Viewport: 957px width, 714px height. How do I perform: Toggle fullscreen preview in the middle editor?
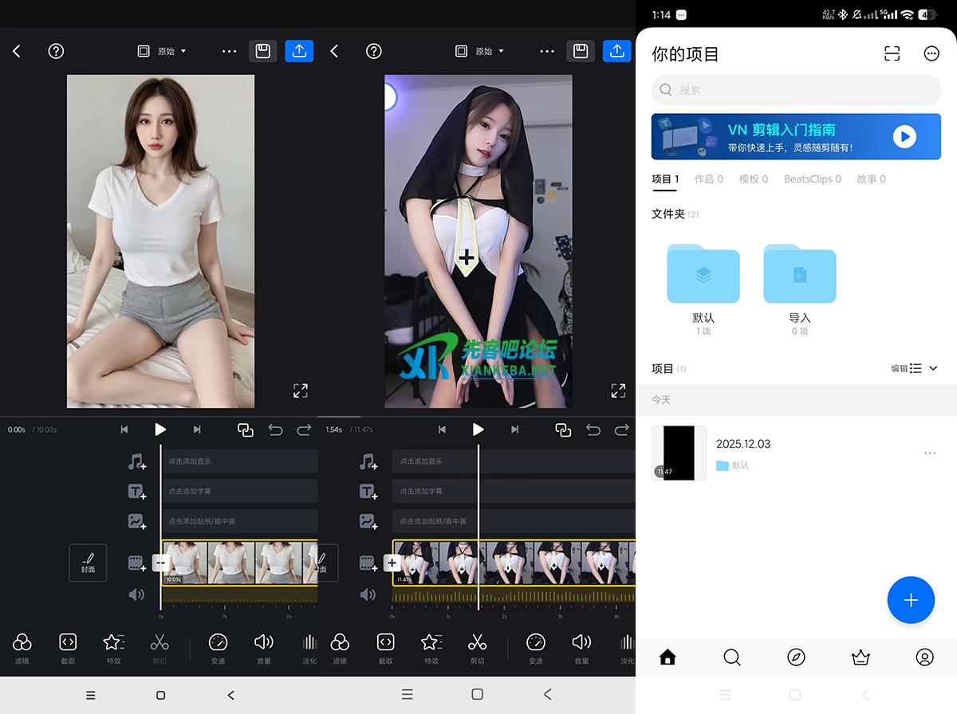click(x=618, y=390)
